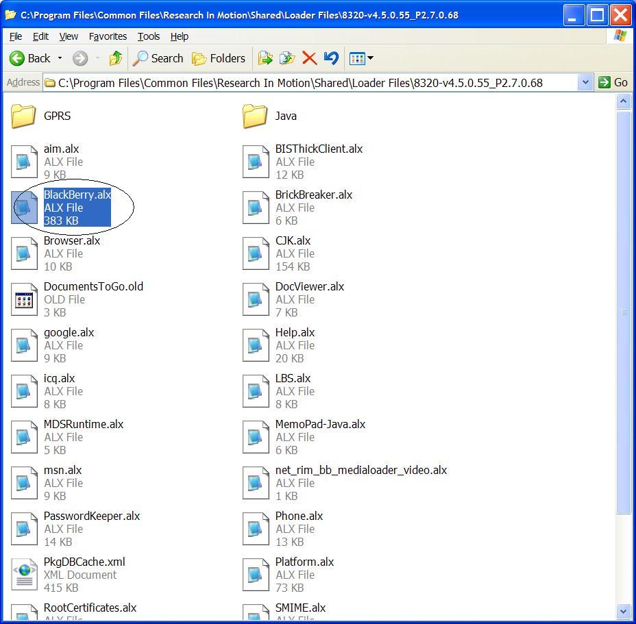
Task: Select the Help.alx file icon
Action: click(x=256, y=345)
